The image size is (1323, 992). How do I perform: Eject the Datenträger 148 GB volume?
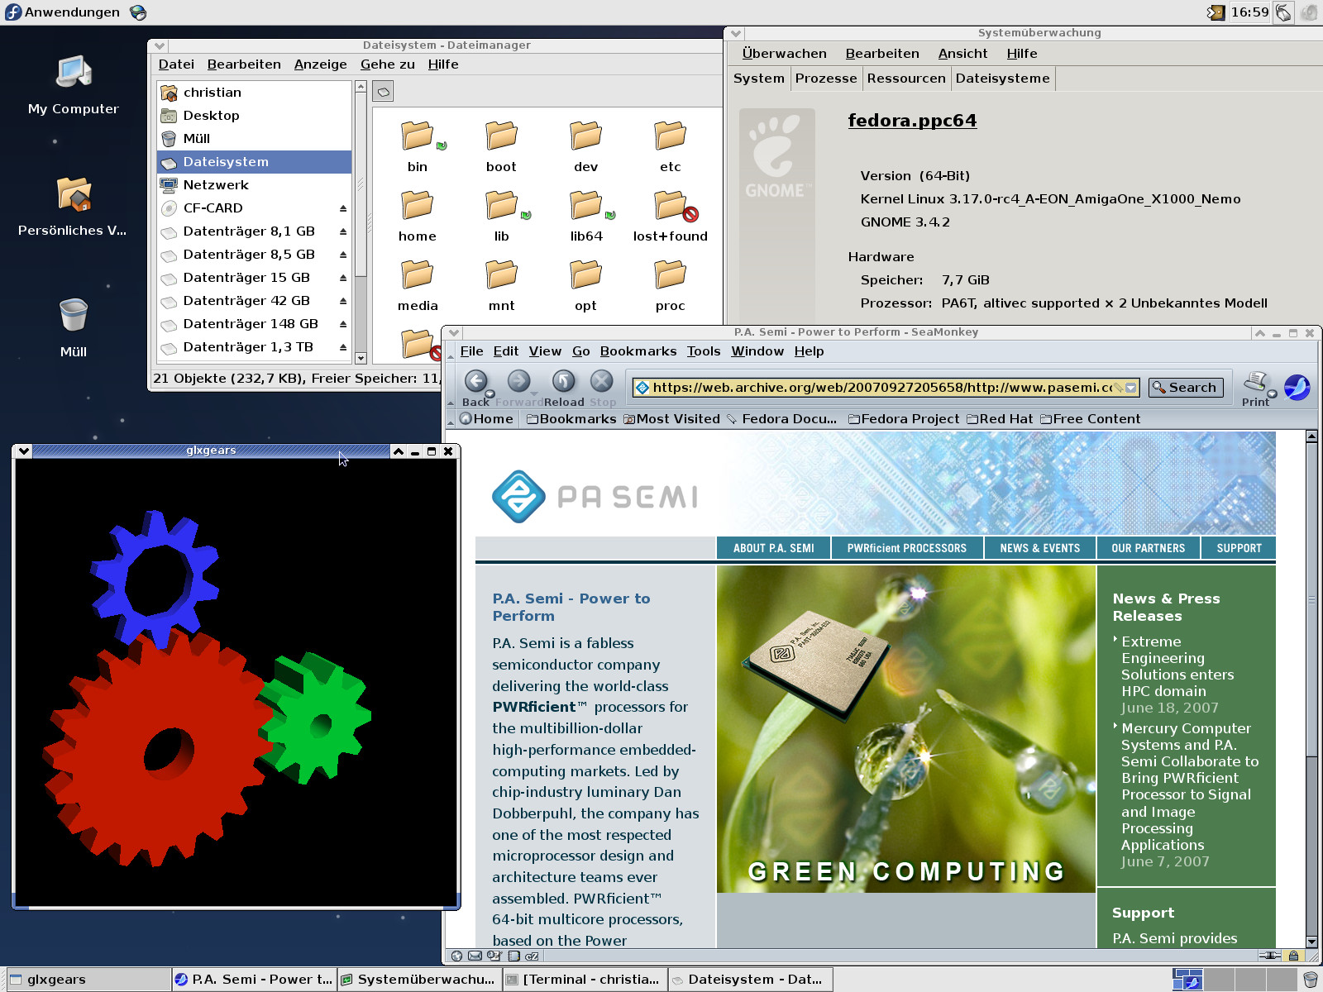(x=342, y=324)
